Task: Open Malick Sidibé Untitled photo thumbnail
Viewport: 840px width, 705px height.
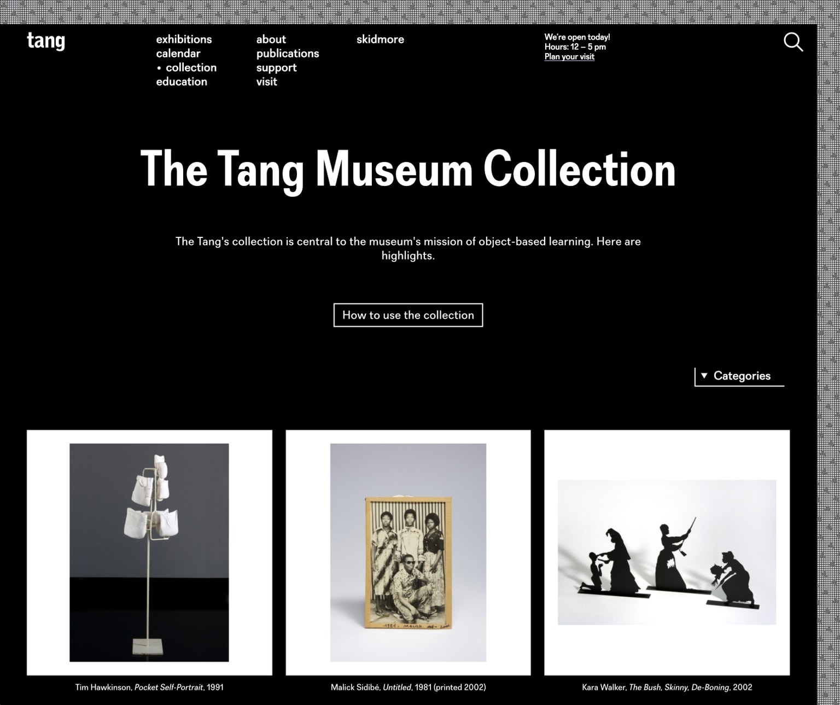Action: click(408, 552)
